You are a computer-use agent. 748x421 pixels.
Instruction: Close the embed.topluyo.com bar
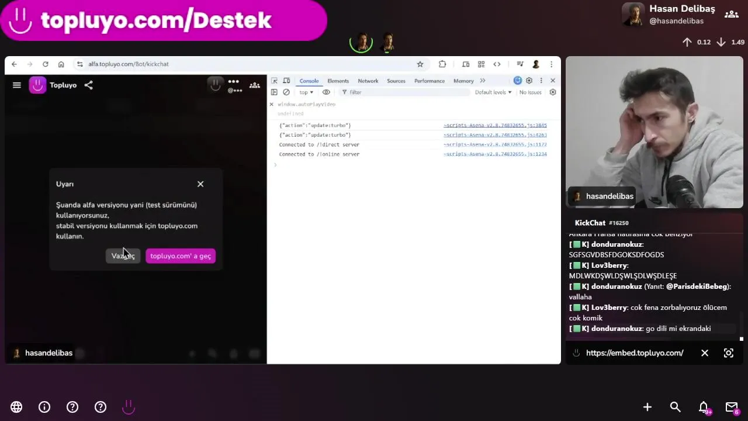click(705, 353)
